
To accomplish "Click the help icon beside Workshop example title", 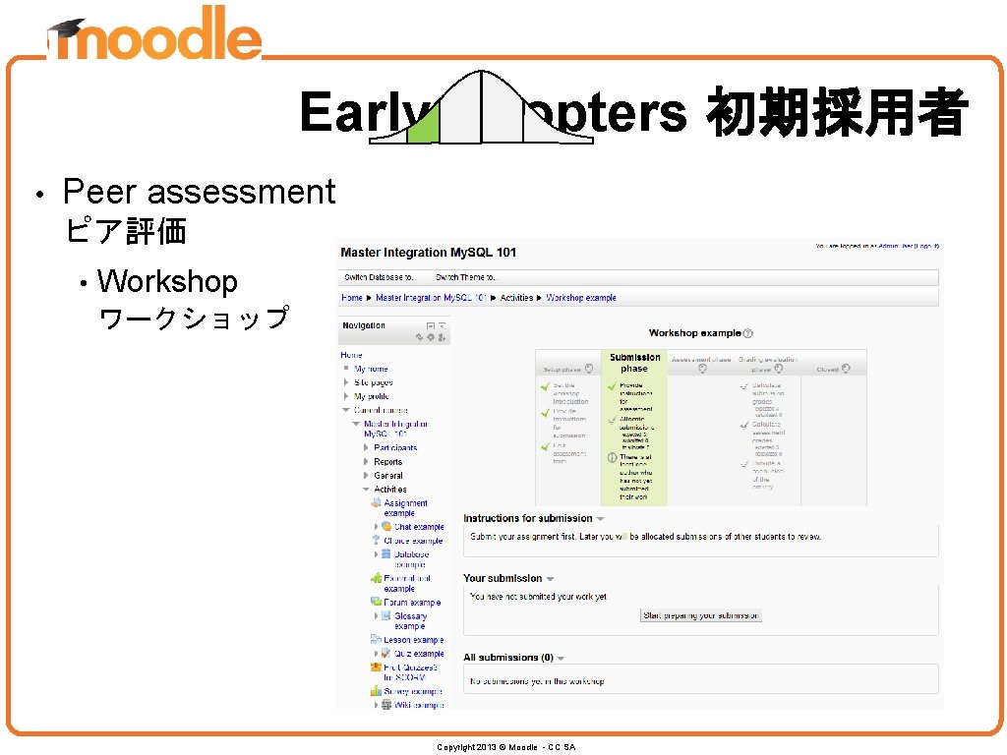I will click(747, 333).
